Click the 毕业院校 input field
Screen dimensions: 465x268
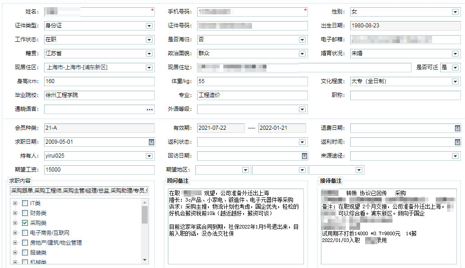pos(99,95)
